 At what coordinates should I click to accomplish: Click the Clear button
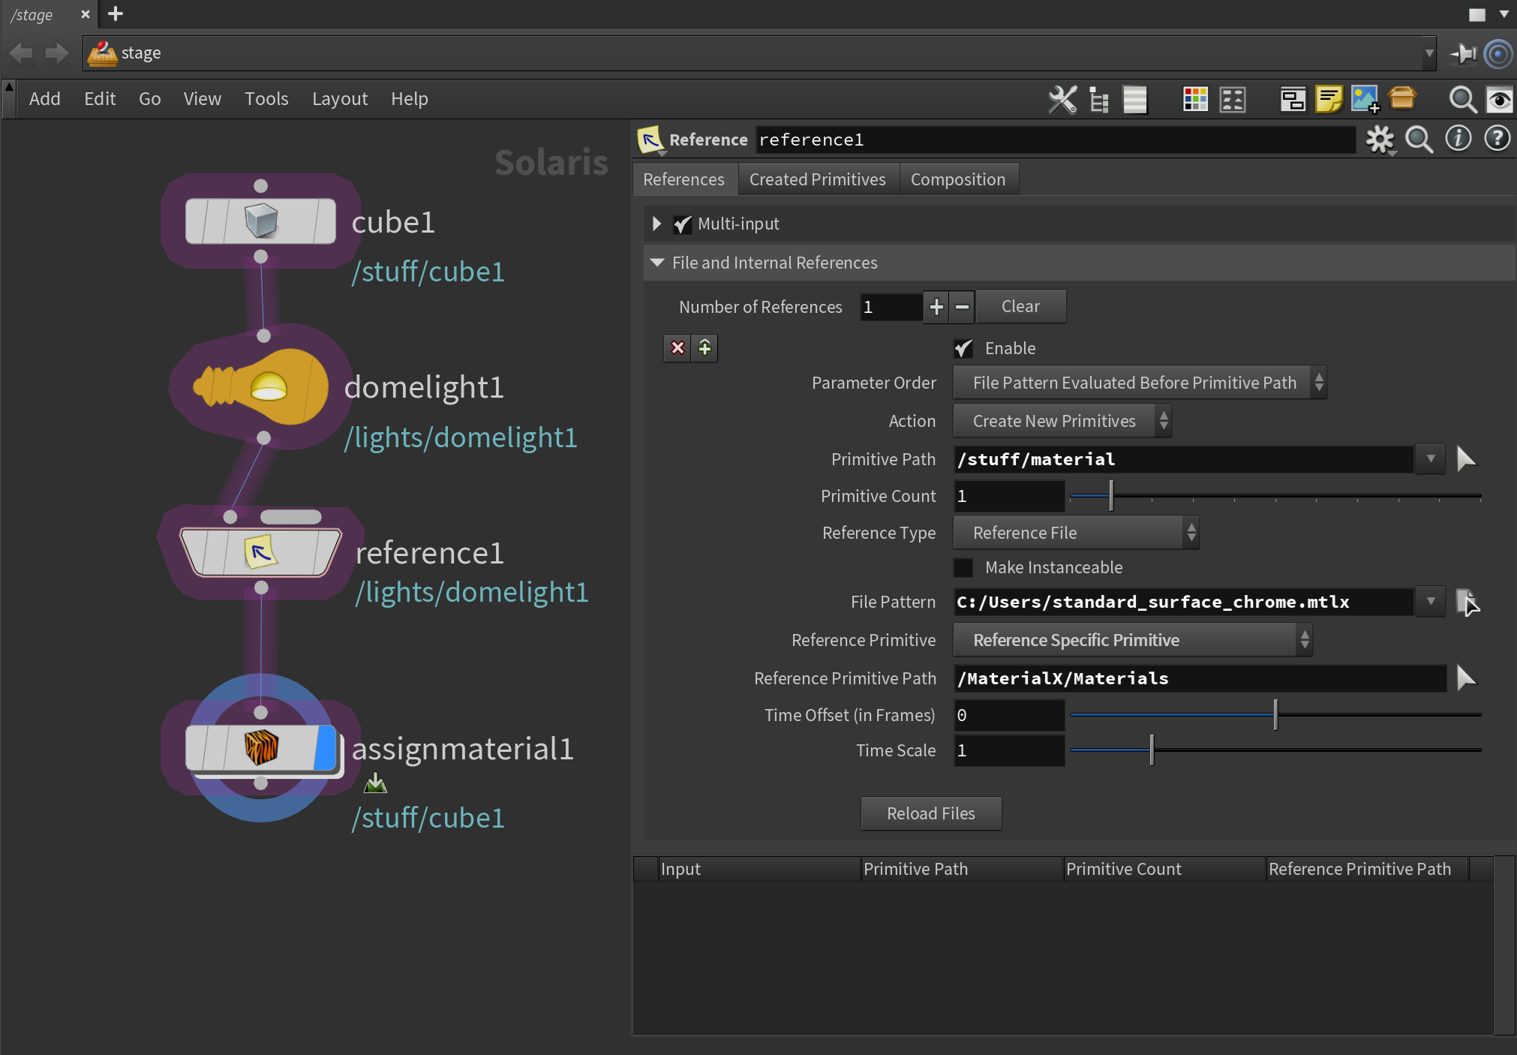1020,306
